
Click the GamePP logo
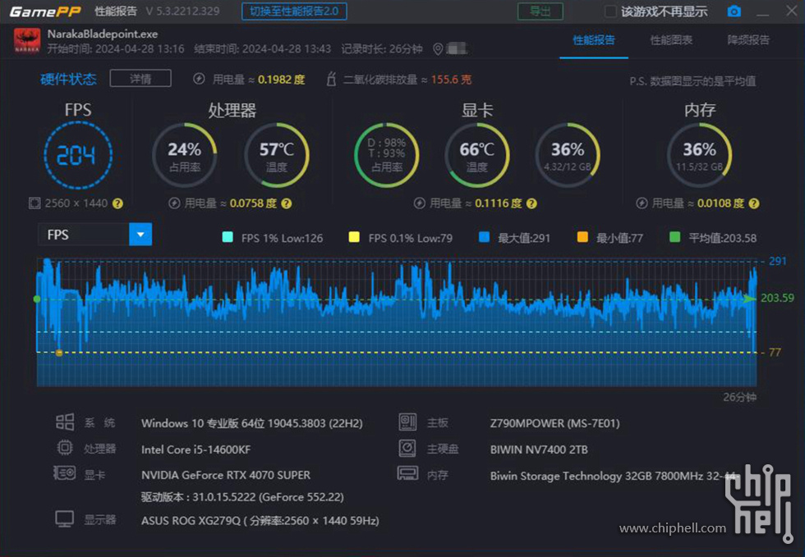point(45,11)
